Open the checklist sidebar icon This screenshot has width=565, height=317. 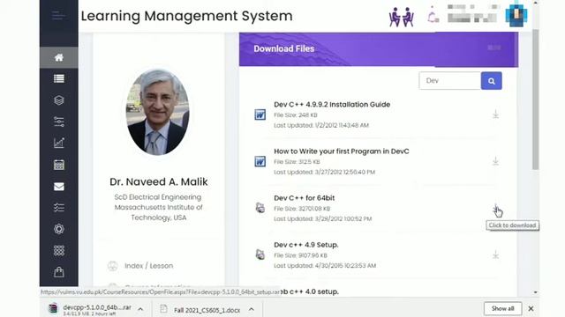pos(59,208)
